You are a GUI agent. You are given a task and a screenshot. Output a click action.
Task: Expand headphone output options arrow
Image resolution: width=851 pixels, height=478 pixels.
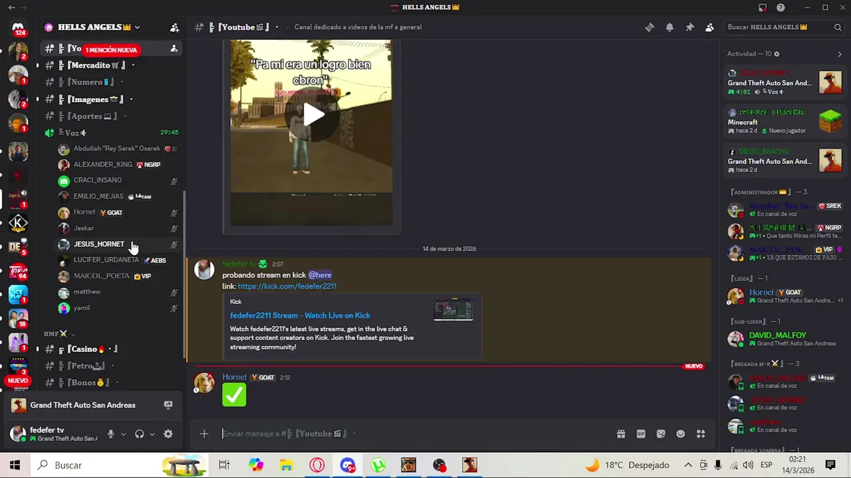(152, 434)
